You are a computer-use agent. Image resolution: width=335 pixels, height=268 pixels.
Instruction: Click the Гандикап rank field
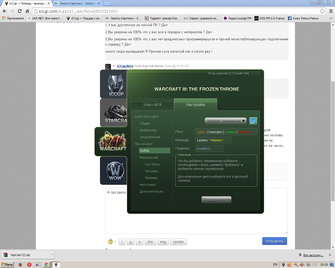pyautogui.click(x=209, y=148)
